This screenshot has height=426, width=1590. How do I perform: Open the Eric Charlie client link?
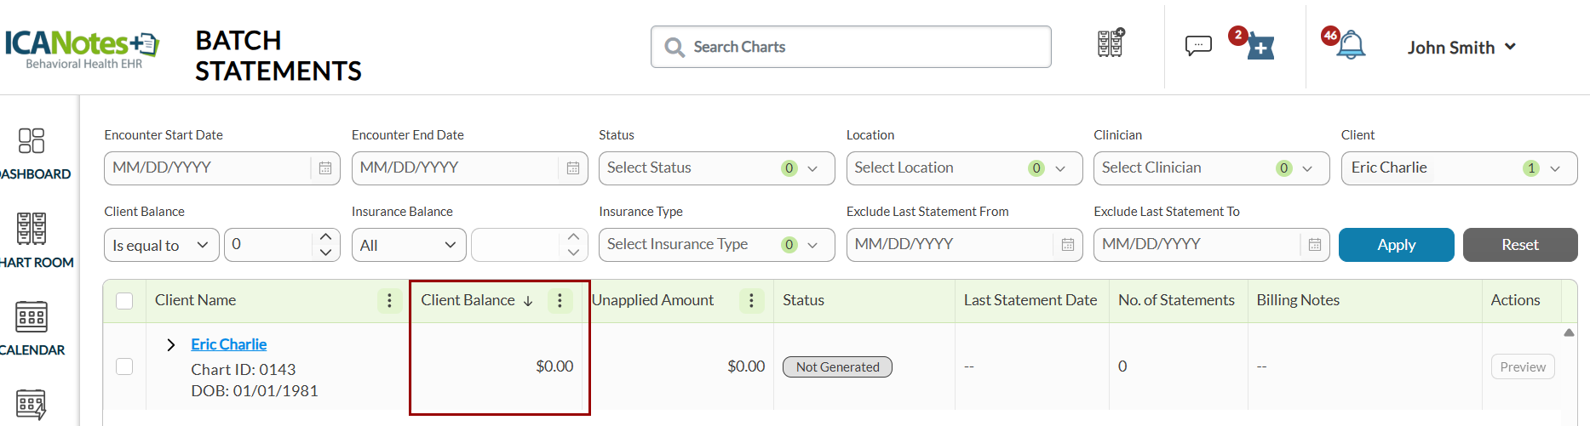228,344
